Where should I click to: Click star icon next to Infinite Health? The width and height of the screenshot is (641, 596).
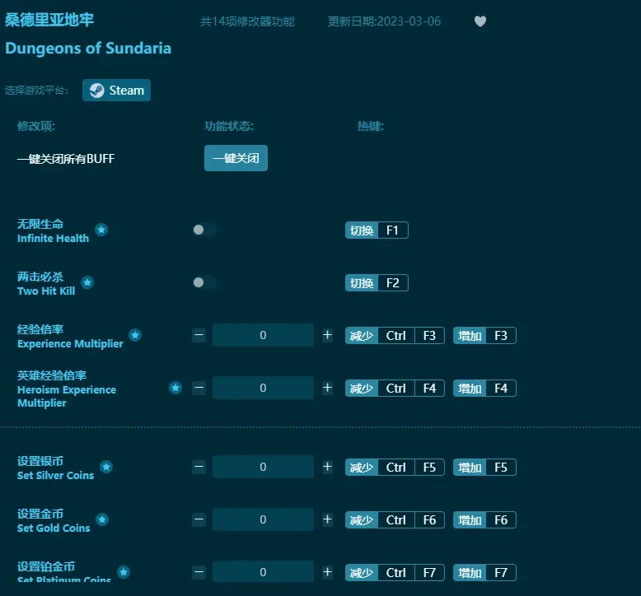click(x=101, y=230)
